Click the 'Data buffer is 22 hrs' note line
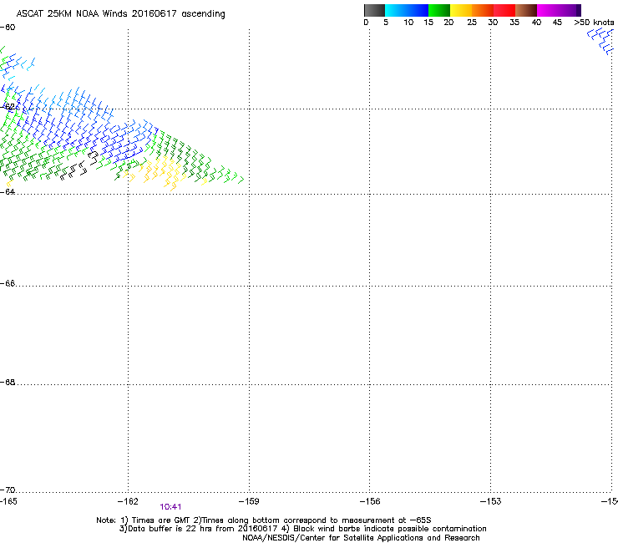The width and height of the screenshot is (618, 543). click(302, 529)
